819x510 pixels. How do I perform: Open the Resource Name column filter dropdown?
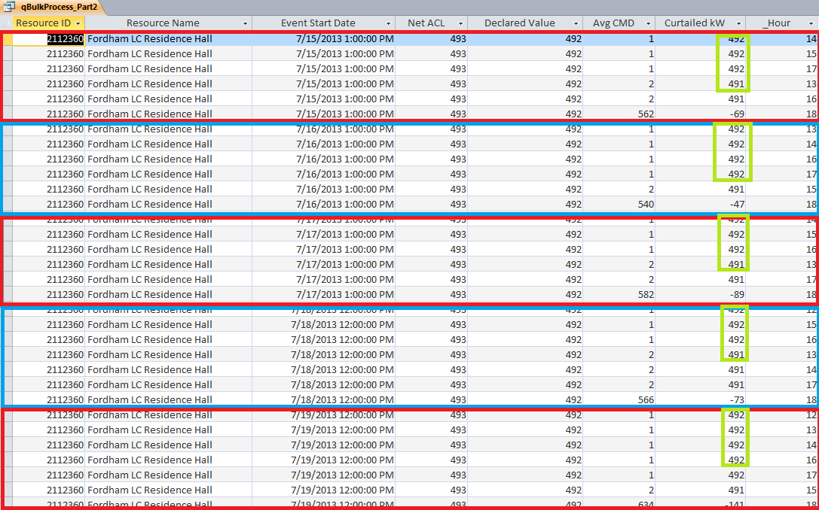(246, 23)
